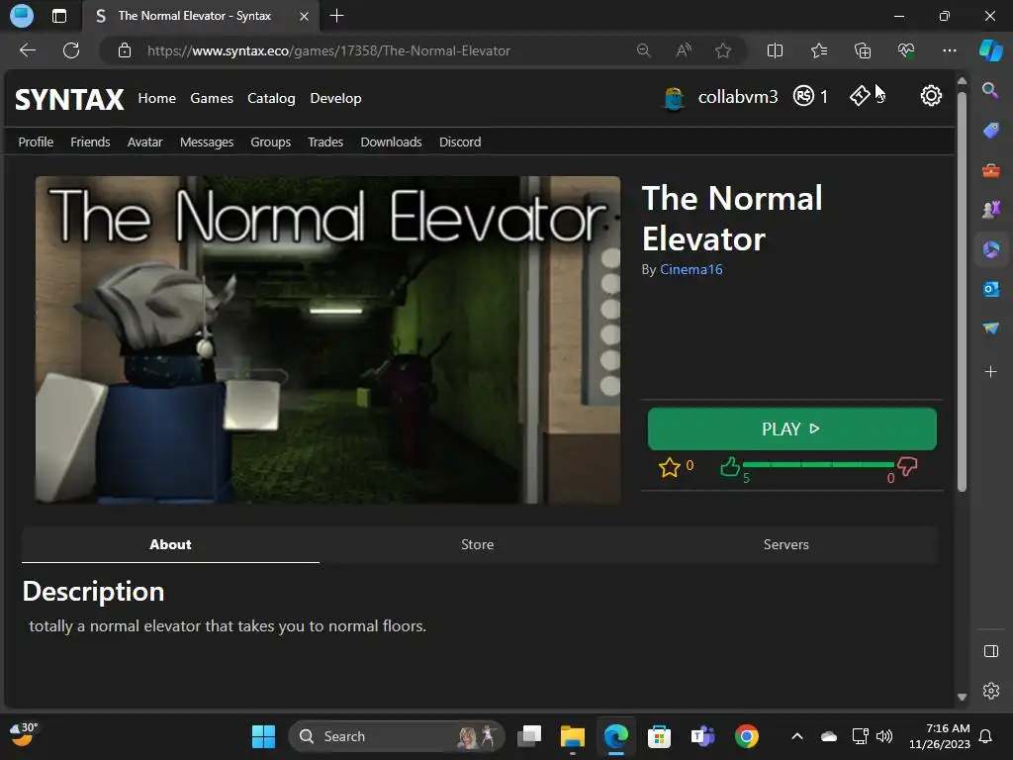Open the Catalog page
This screenshot has height=760, width=1013.
click(x=271, y=98)
